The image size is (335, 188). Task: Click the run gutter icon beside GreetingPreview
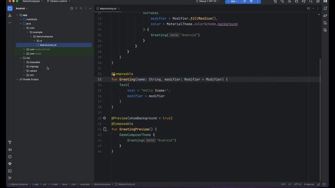105,129
